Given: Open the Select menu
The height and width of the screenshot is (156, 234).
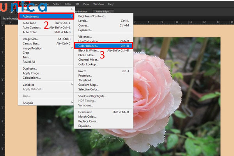Looking at the screenshot, I should tap(57, 4).
